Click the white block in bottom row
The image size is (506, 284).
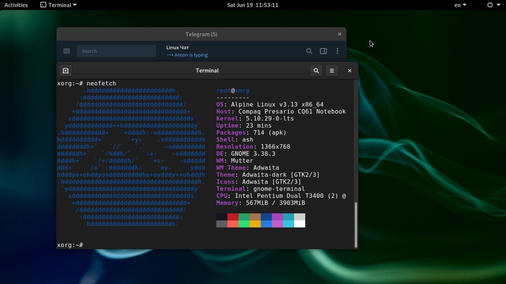(x=299, y=224)
